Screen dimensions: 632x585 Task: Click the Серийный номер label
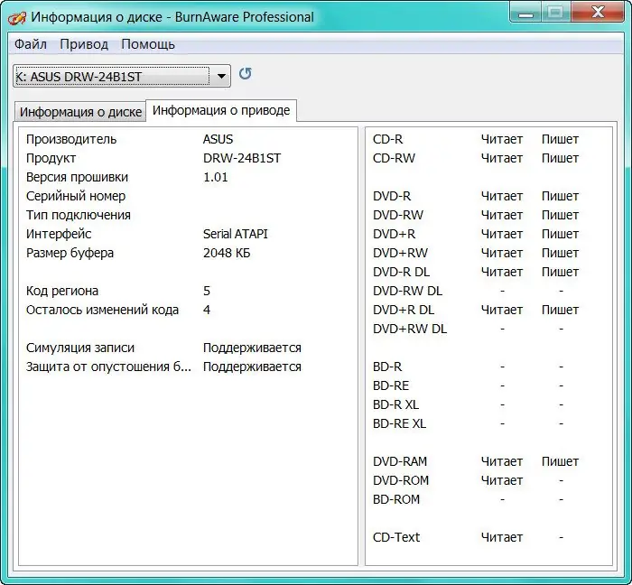pyautogui.click(x=76, y=196)
